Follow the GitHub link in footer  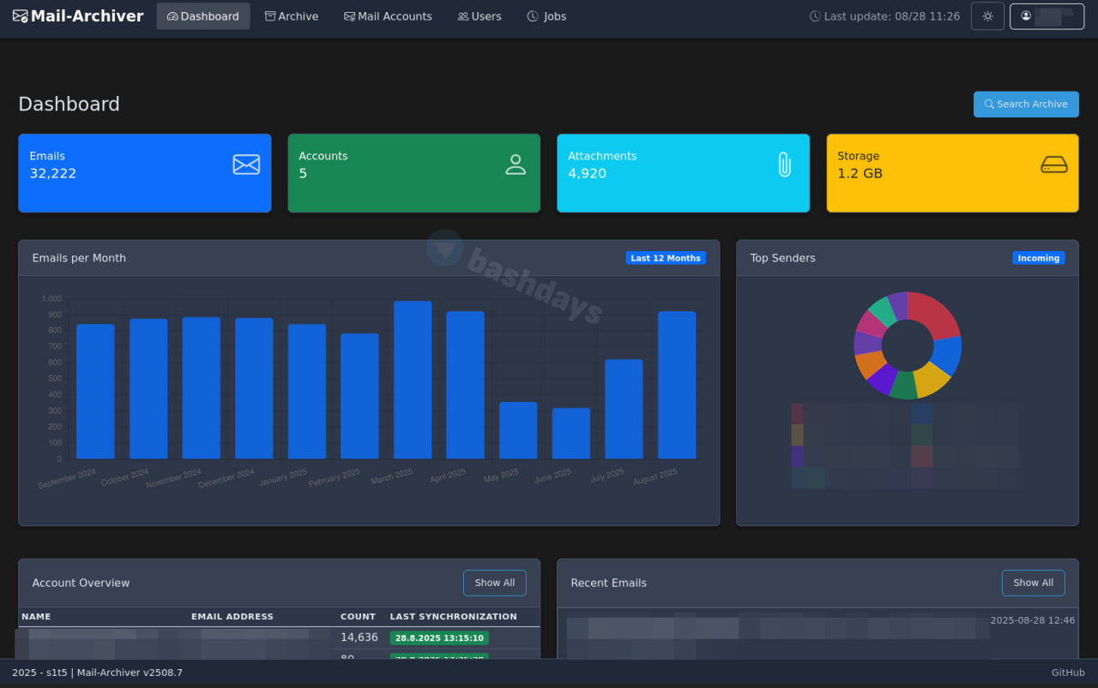coord(1068,673)
